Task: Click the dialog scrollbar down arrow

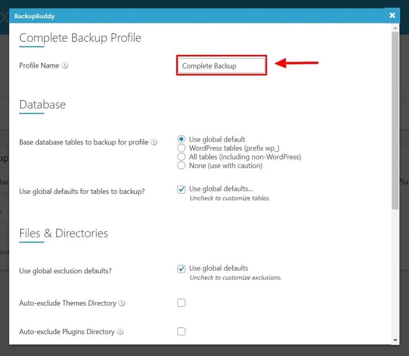Action: (395, 340)
